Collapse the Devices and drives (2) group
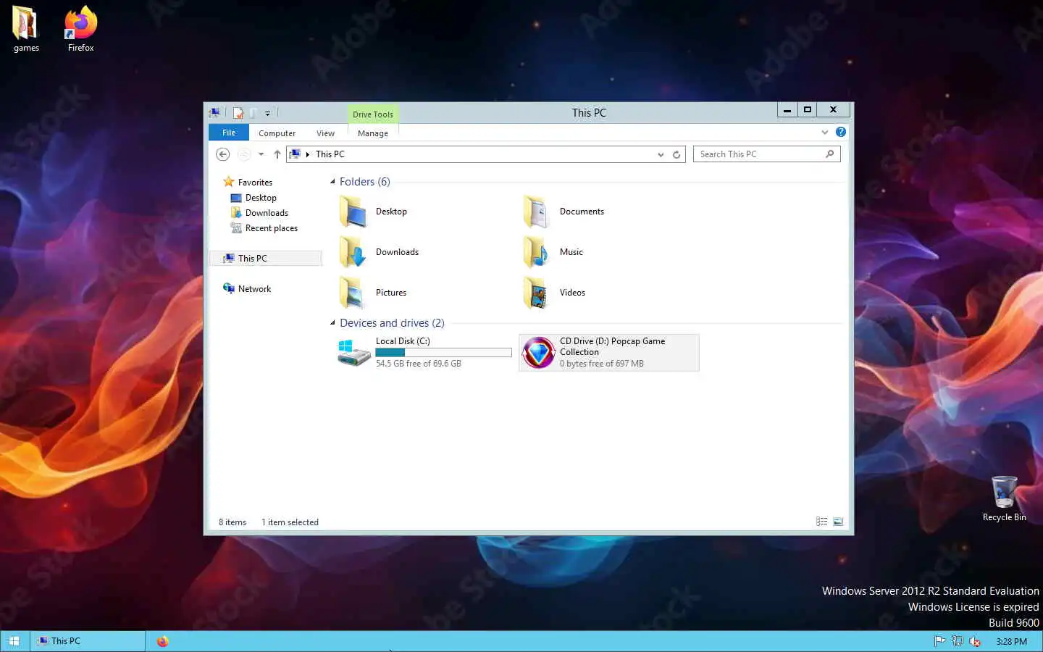 [x=333, y=323]
